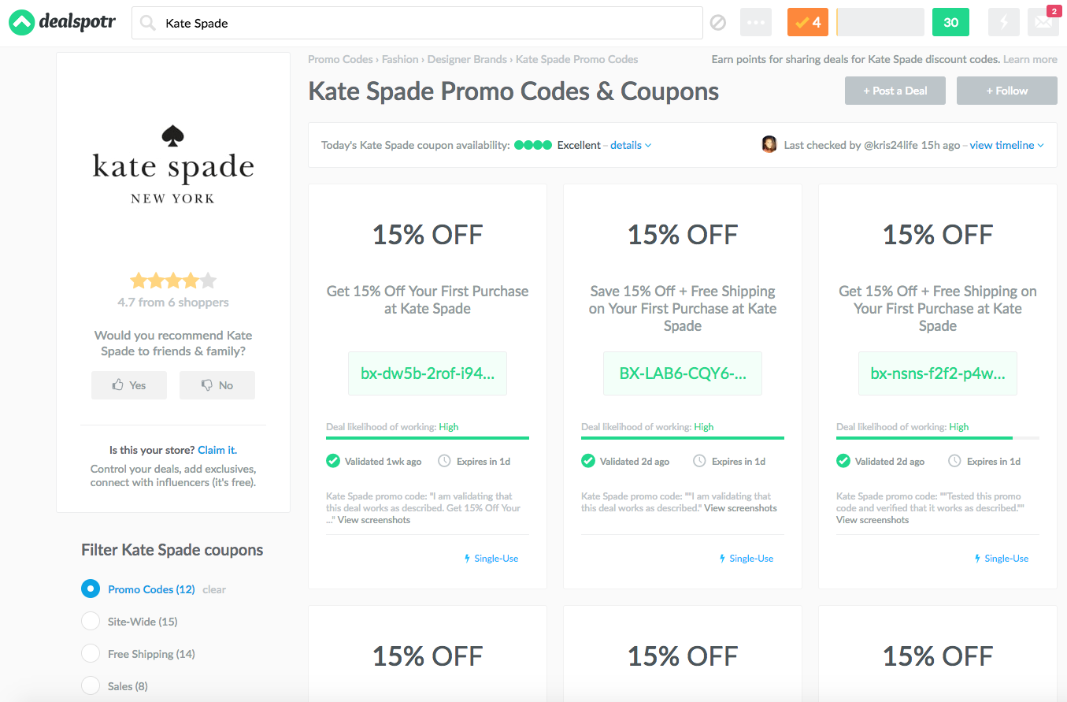This screenshot has height=702, width=1067.
Task: Click the thumbs-up Yes button
Action: (x=129, y=385)
